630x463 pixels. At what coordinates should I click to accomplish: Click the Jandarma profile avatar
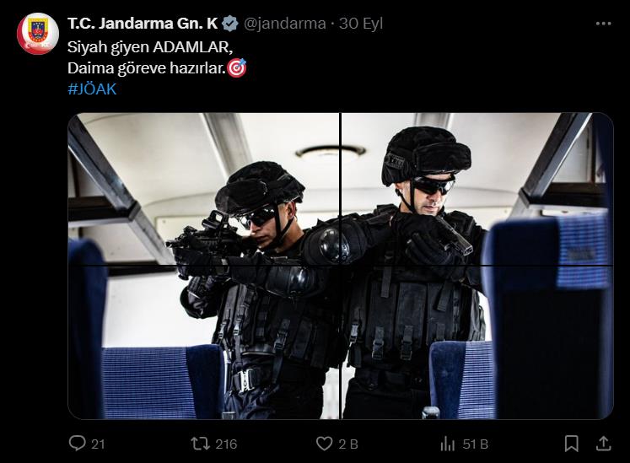[38, 34]
